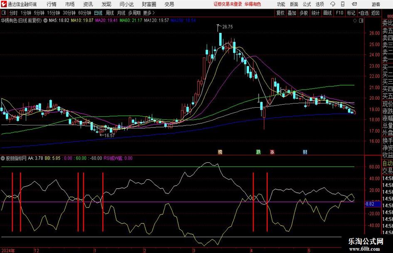The width and height of the screenshot is (393, 253).
Task: Switch to 1分钟 period tab
Action: tap(26, 13)
